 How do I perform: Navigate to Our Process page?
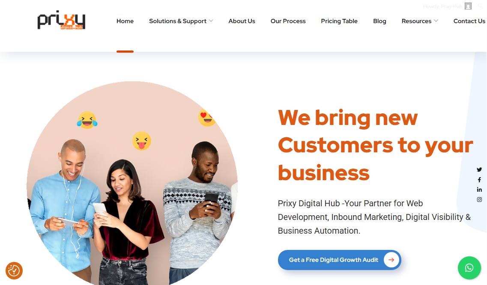point(288,21)
